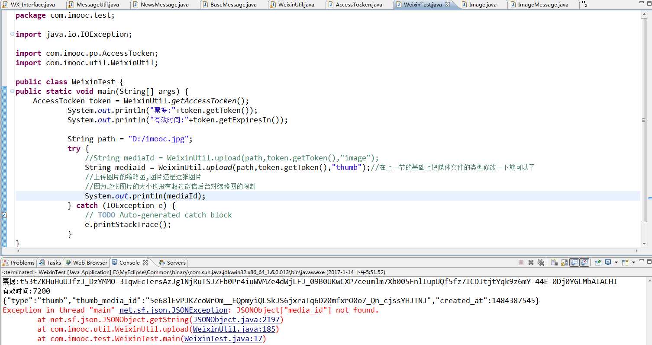652x345 pixels.
Task: Minimize the Console view panel
Action: [641, 261]
